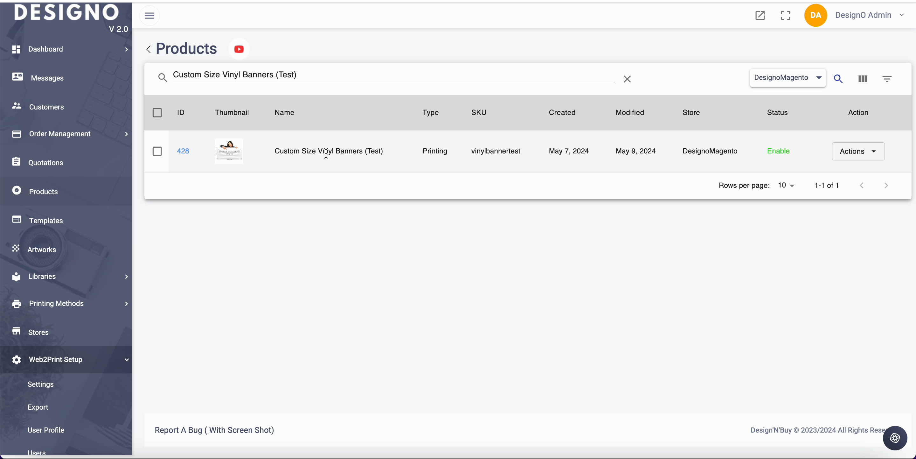Expand the Actions dropdown for product 428
The height and width of the screenshot is (459, 916).
point(858,151)
